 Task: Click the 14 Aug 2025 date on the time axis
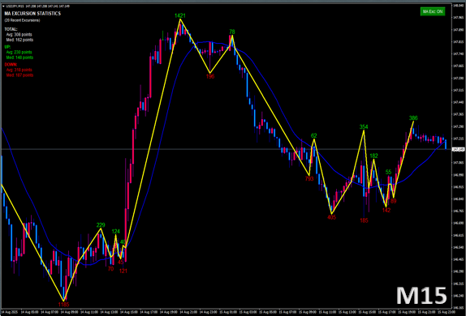click(10, 312)
